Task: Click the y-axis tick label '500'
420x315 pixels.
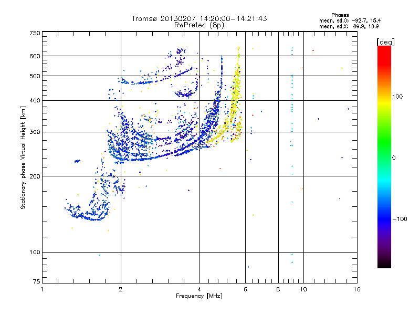Action: pyautogui.click(x=35, y=76)
